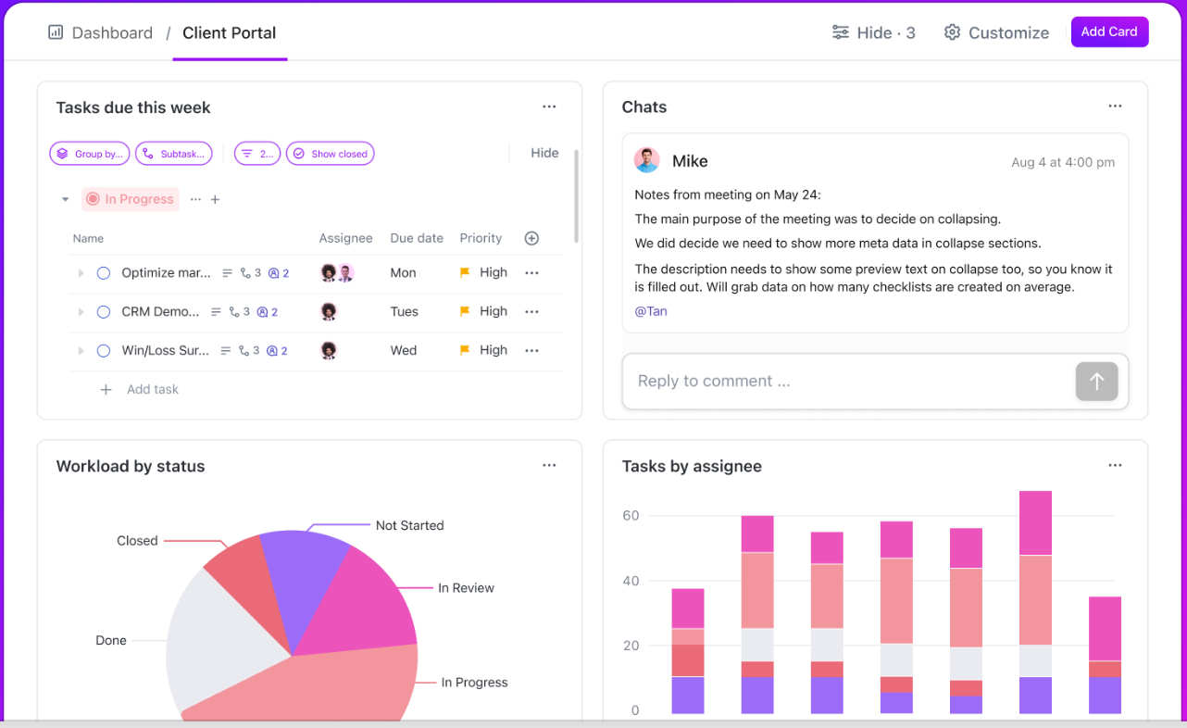Open the filter pill labeled 2...

pyautogui.click(x=257, y=154)
